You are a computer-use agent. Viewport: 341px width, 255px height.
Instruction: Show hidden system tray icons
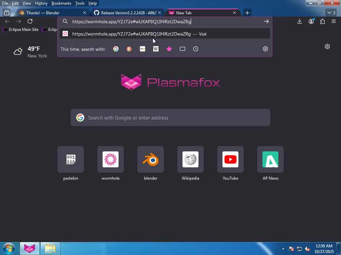click(283, 249)
